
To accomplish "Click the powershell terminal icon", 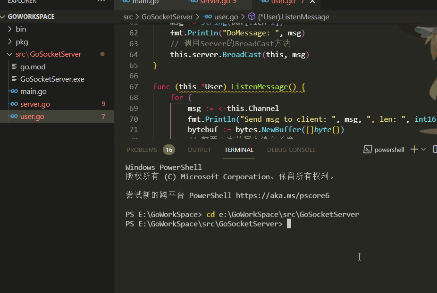I will [368, 150].
